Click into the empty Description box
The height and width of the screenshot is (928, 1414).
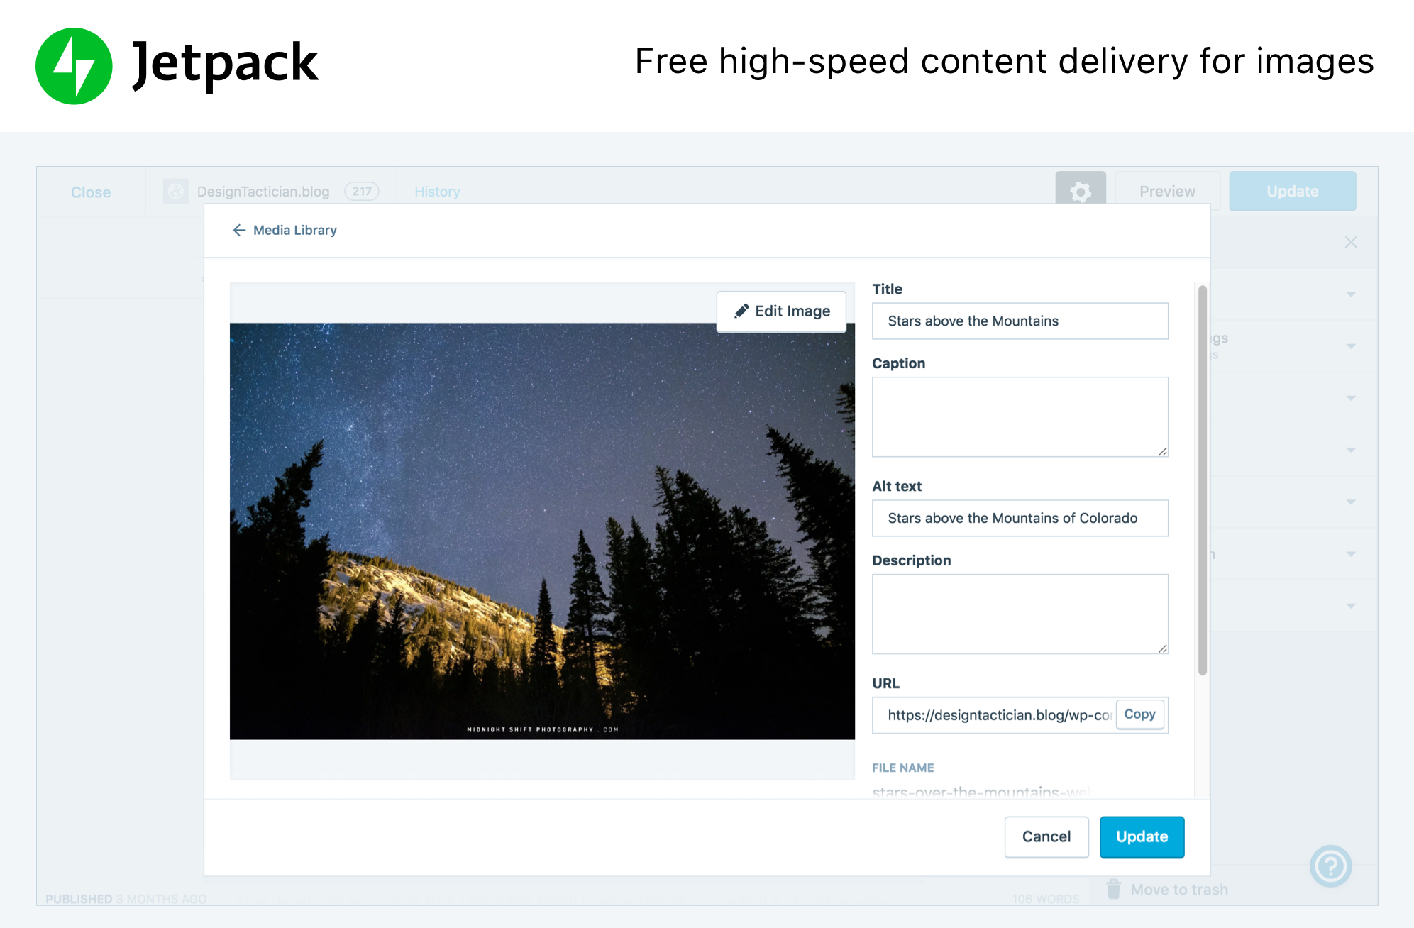tap(1020, 614)
